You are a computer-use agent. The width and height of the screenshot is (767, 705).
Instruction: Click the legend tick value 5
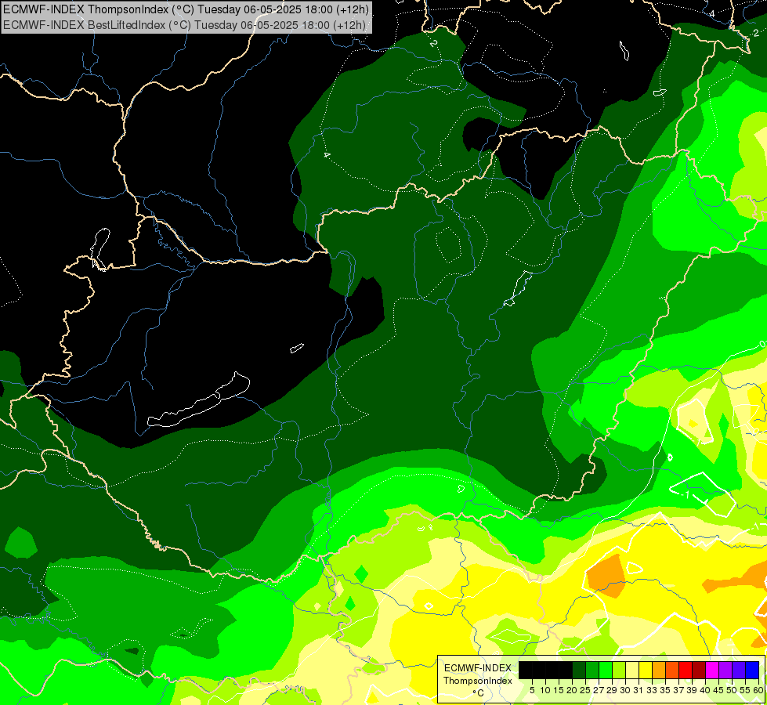[532, 690]
